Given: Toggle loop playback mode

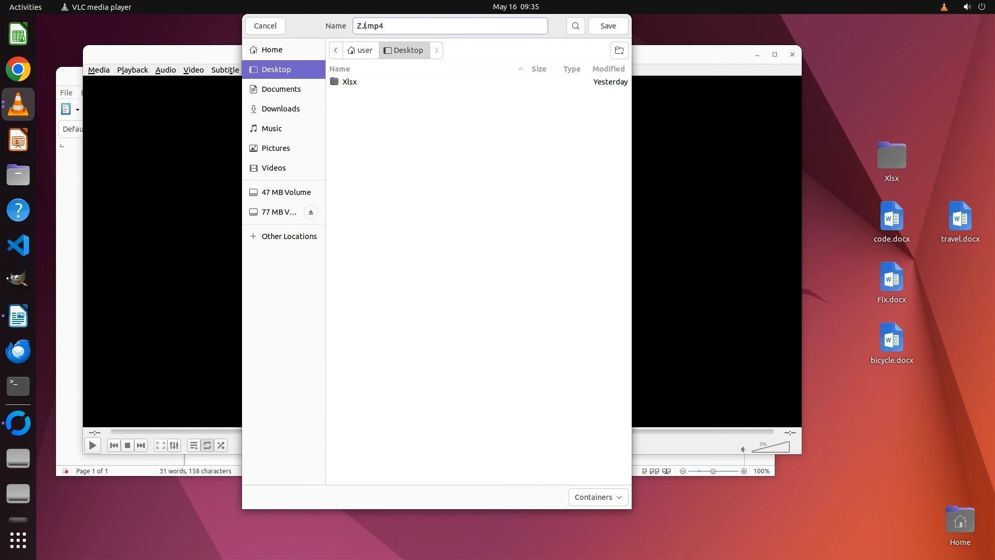Looking at the screenshot, I should click(x=207, y=445).
